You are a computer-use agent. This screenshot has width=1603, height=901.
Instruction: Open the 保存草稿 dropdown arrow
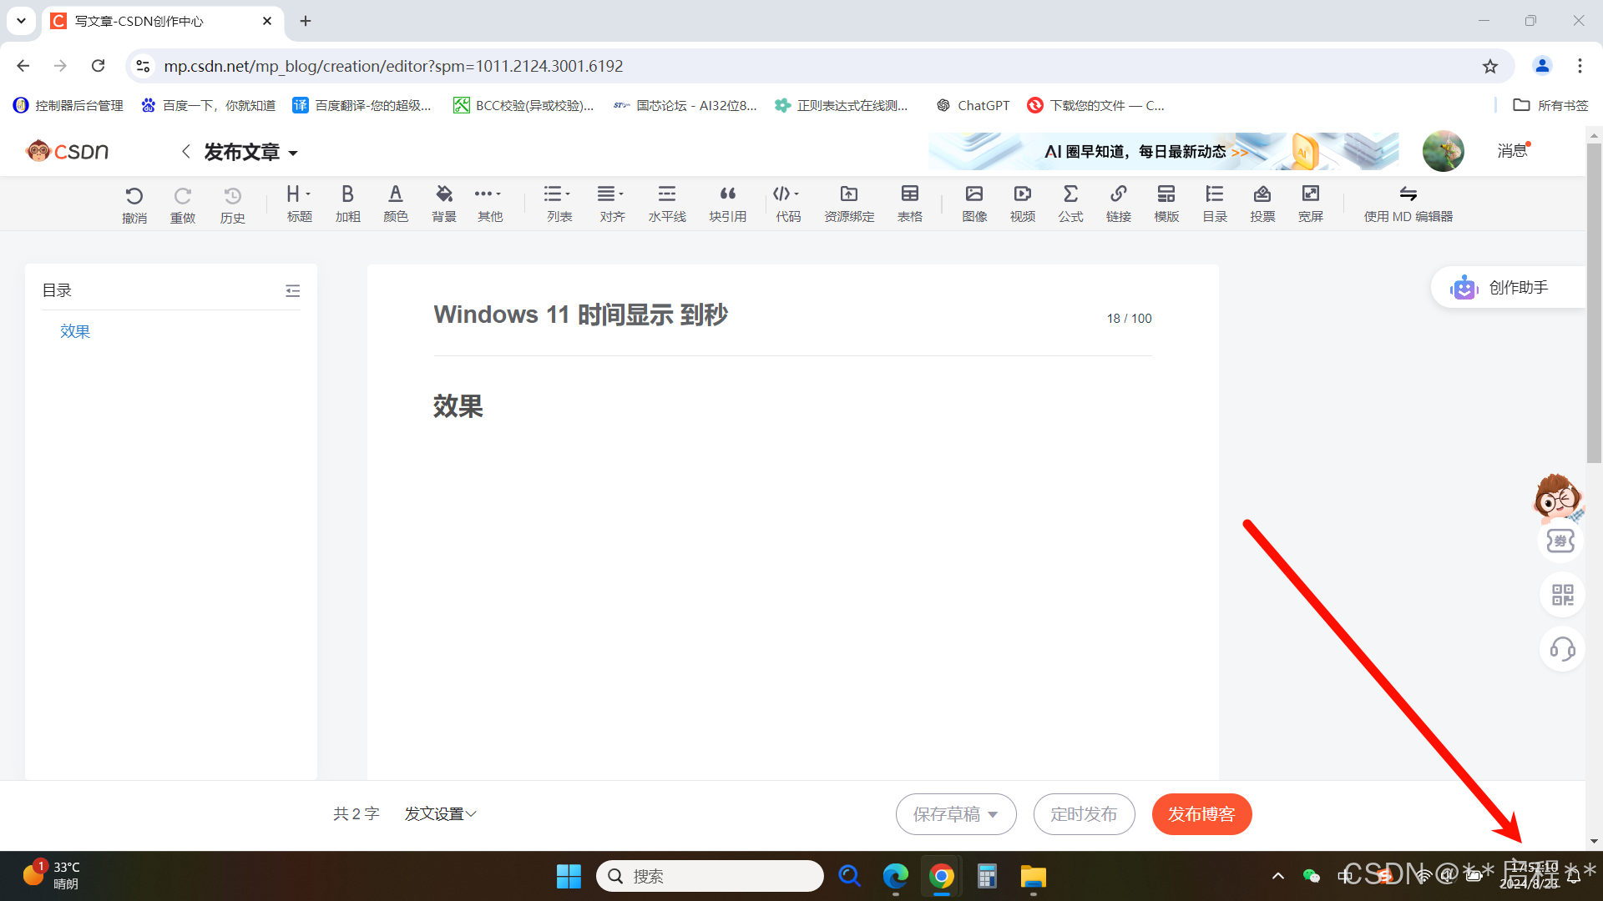click(x=993, y=814)
